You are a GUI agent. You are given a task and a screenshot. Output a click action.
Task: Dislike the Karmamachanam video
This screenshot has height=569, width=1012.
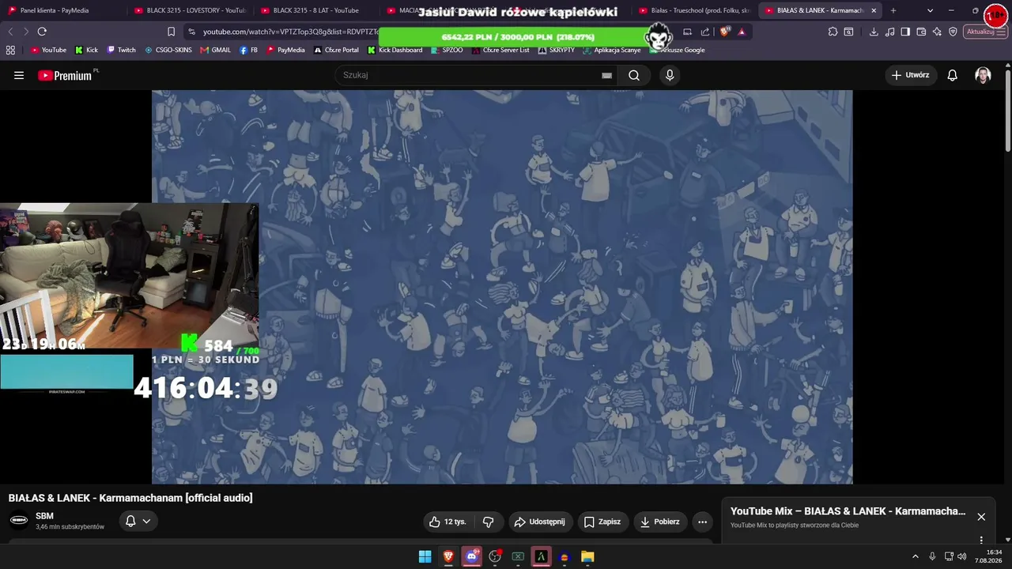click(x=489, y=522)
